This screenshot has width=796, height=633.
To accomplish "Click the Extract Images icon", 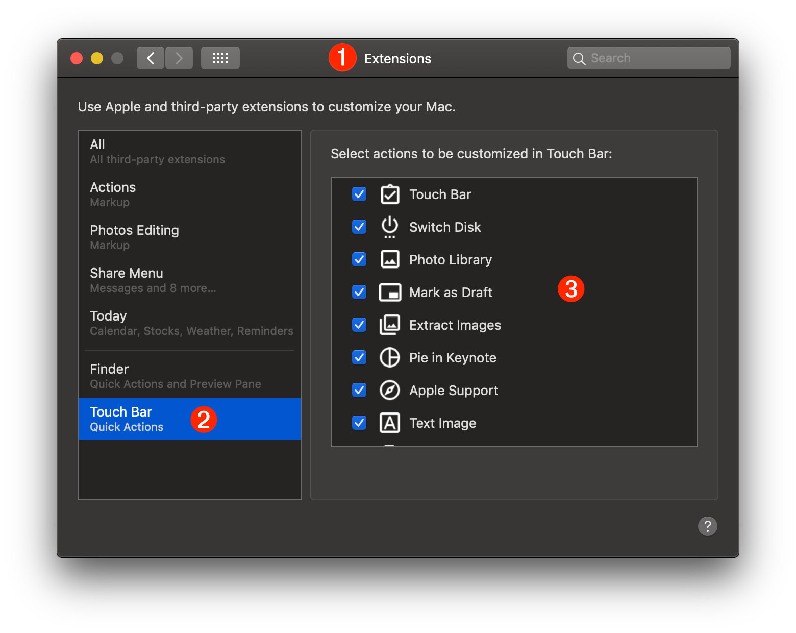I will coord(390,325).
